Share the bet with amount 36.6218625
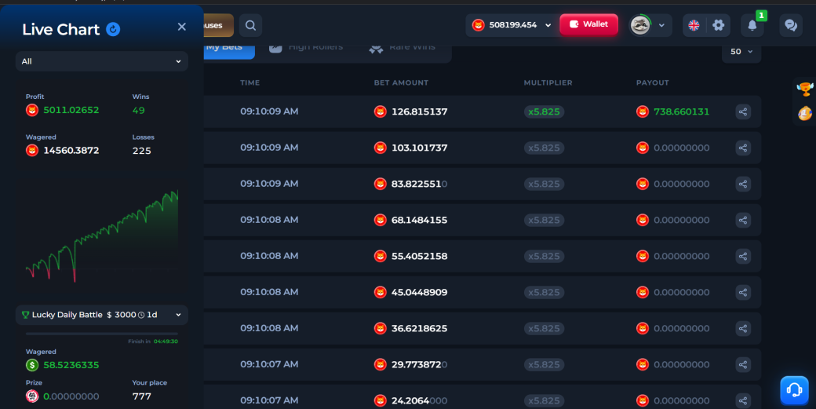This screenshot has width=816, height=409. pyautogui.click(x=743, y=328)
